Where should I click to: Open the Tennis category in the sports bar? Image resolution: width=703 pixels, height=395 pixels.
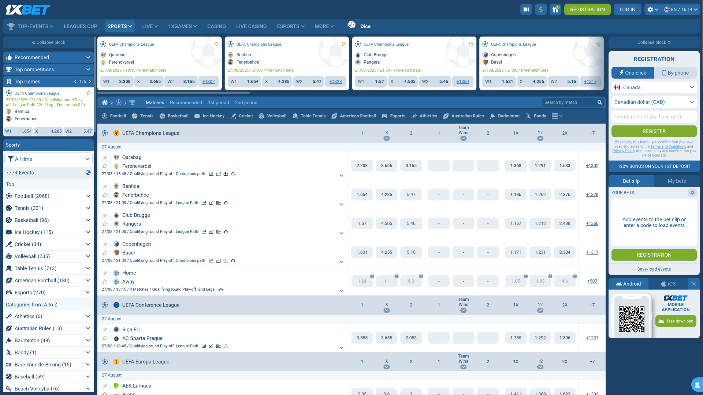[x=142, y=116]
